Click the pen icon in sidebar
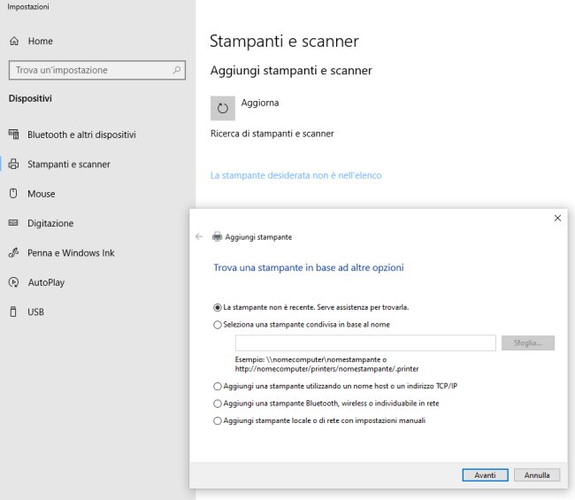Screen dimensions: 575x500 [13, 253]
